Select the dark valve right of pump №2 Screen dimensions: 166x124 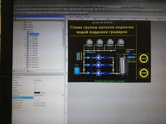pos(107,65)
